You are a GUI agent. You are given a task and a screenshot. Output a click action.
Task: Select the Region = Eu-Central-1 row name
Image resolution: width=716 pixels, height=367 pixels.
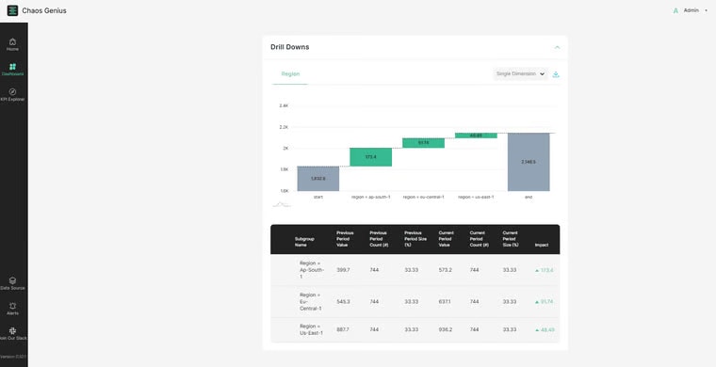(x=311, y=302)
